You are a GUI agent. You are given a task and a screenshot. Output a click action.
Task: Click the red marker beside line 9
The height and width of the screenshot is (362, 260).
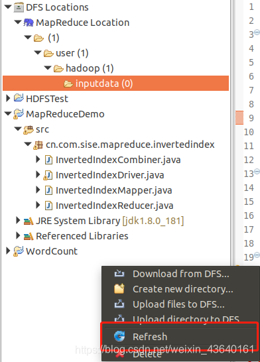pos(239,118)
